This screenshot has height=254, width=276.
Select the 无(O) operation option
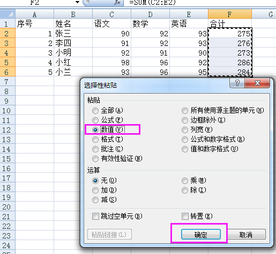[105, 181]
